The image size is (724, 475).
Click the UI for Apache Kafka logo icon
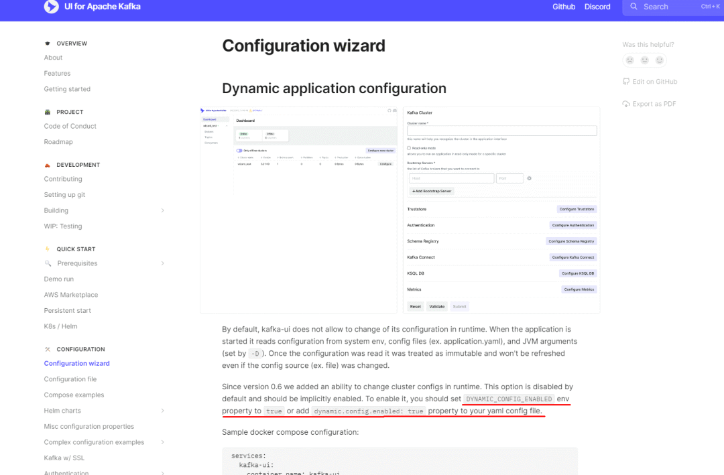[x=51, y=7]
